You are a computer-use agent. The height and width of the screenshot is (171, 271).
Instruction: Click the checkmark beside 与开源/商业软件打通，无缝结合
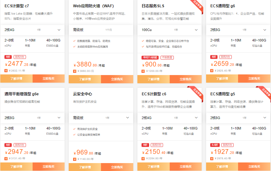[x=143, y=47]
